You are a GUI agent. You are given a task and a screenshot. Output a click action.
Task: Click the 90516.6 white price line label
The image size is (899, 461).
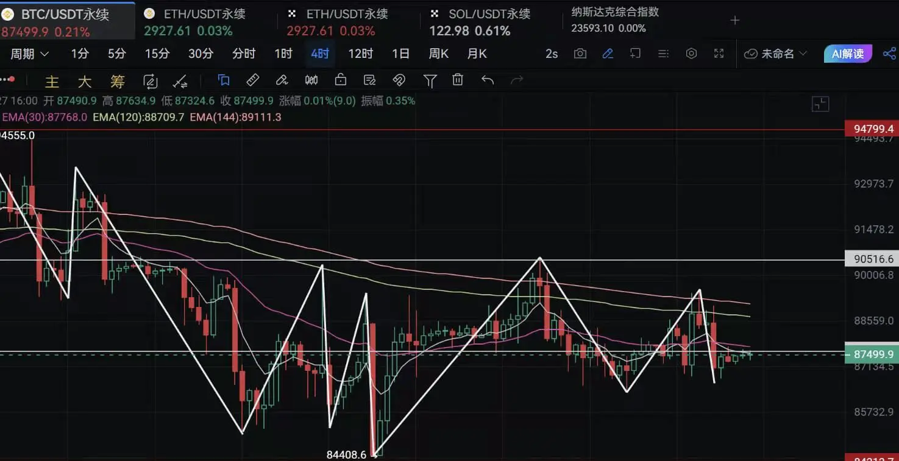873,259
